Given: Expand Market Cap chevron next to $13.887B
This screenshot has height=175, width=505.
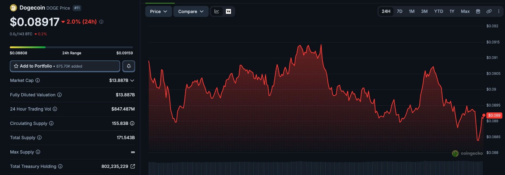Looking at the screenshot, I should point(132,80).
